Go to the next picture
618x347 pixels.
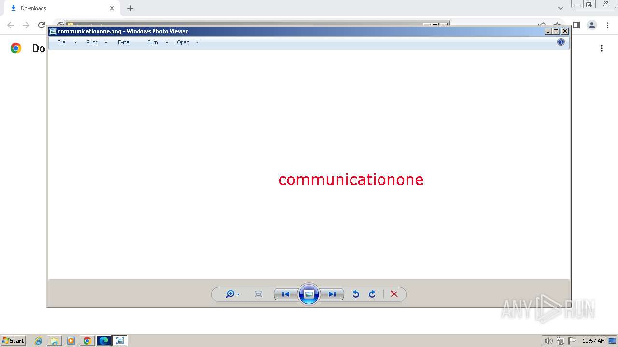click(332, 294)
